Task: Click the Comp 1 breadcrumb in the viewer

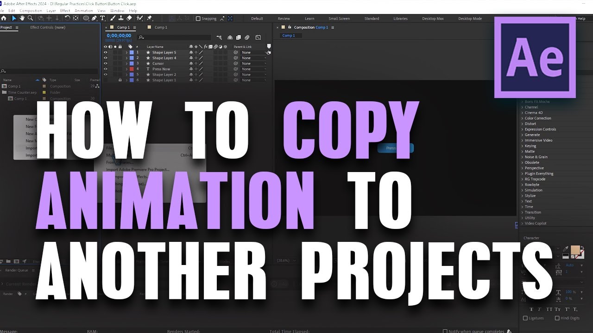Action: pos(288,36)
